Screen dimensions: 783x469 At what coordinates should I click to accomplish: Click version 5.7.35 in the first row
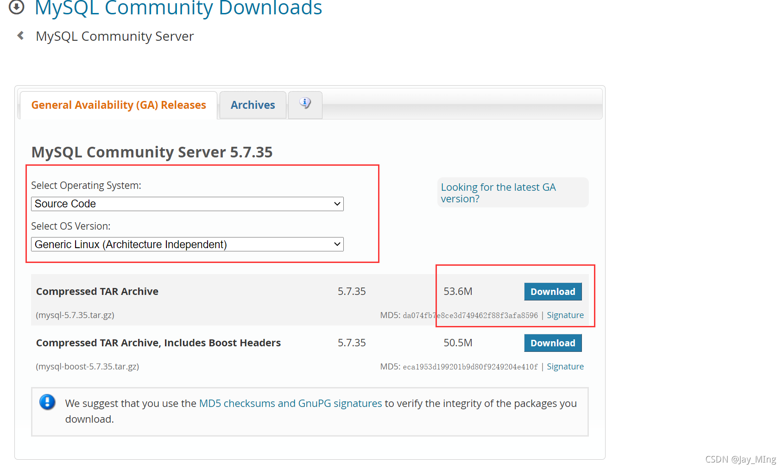pyautogui.click(x=352, y=291)
